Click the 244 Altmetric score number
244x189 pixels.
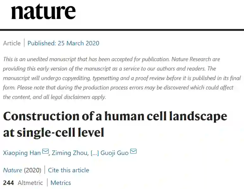tap(9, 183)
